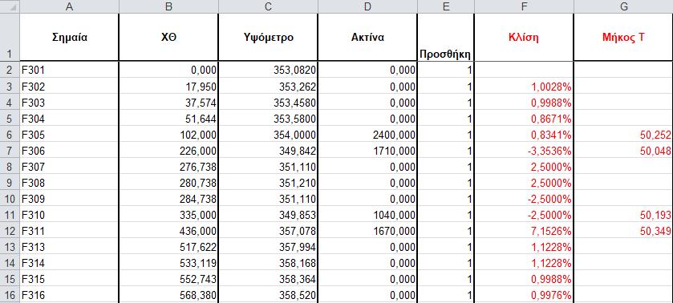Select cell containing F301
This screenshot has height=303, width=673.
tap(69, 70)
